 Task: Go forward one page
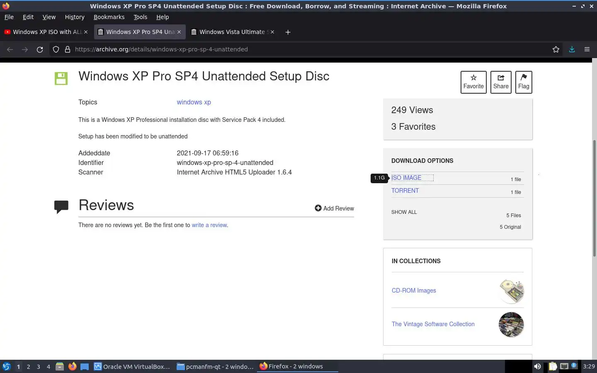click(x=25, y=49)
